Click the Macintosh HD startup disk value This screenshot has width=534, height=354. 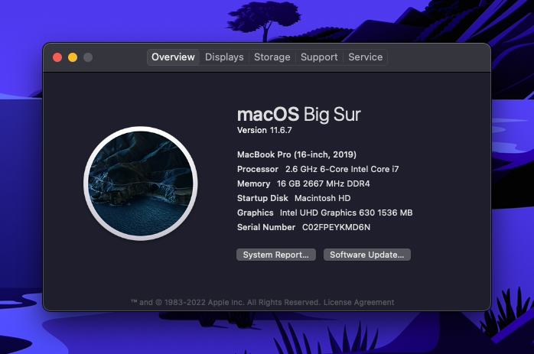click(x=323, y=198)
